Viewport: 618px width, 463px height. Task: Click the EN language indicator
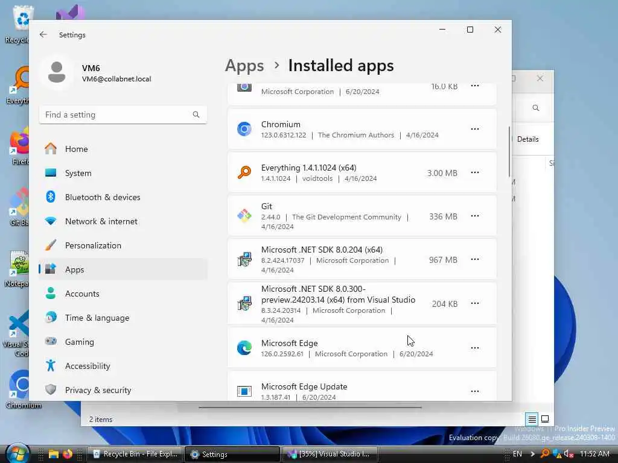[x=517, y=454]
